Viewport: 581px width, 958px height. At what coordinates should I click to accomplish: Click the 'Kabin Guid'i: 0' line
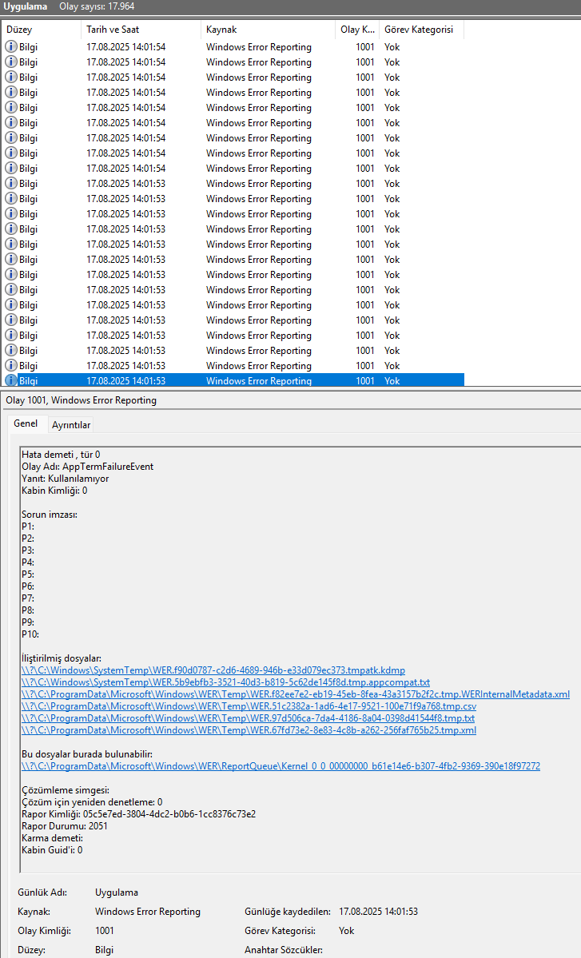(52, 850)
